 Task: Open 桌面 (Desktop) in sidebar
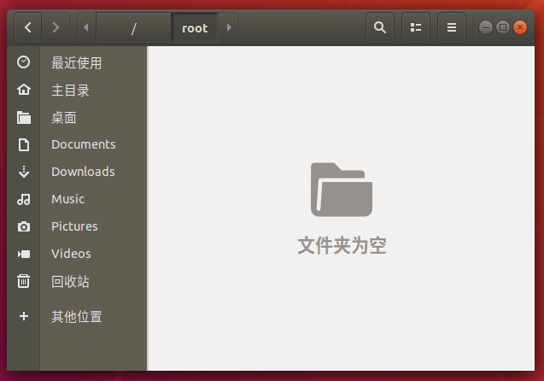[x=64, y=117]
